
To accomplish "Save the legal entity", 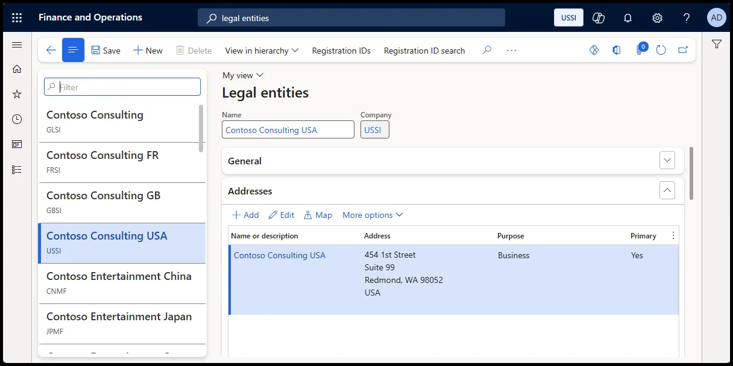I will coord(106,51).
